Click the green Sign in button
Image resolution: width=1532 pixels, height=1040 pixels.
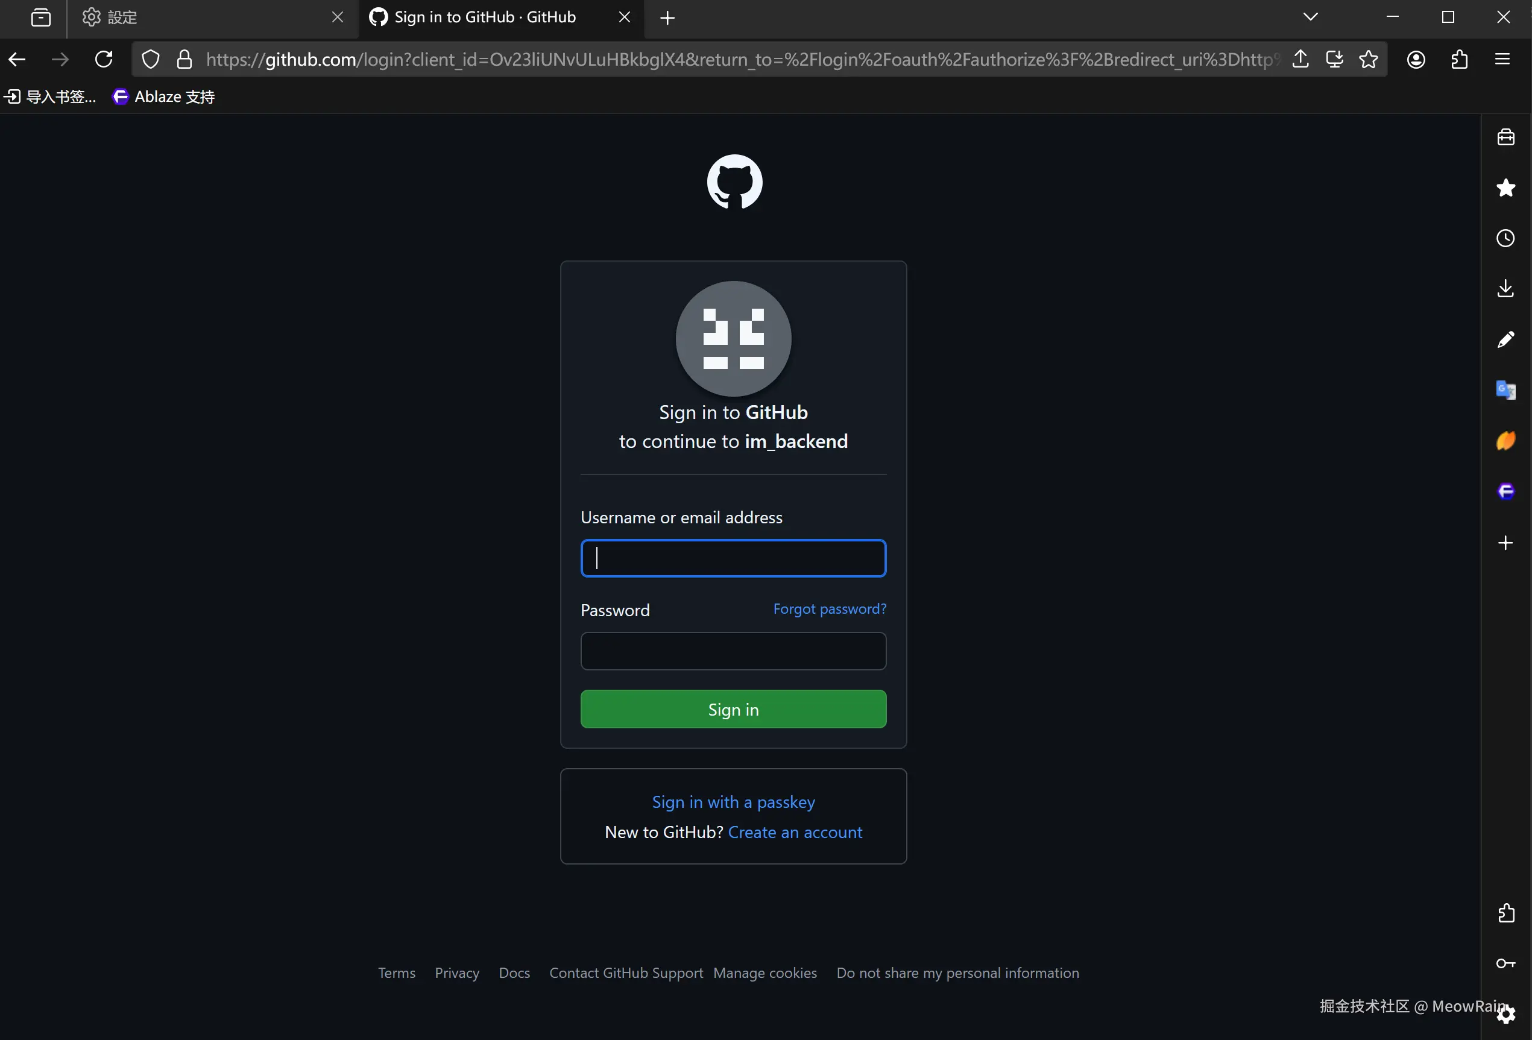pyautogui.click(x=733, y=708)
